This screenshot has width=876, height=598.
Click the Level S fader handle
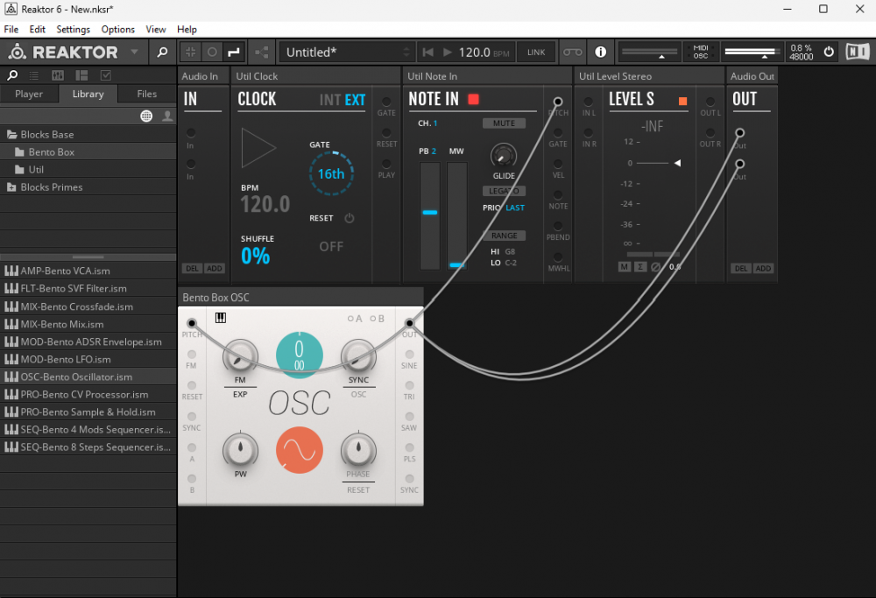tap(677, 163)
